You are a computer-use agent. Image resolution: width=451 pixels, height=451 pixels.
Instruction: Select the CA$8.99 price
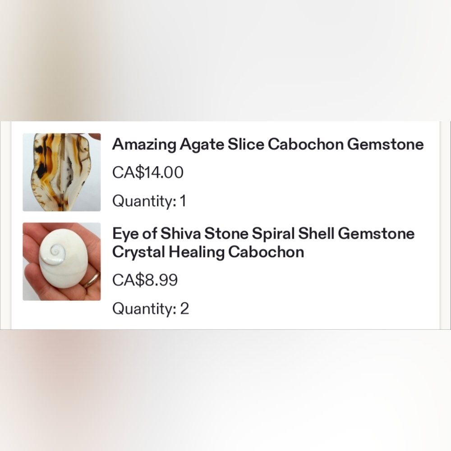click(x=145, y=280)
